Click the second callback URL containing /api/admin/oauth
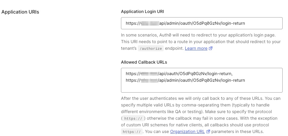The width and height of the screenshot is (288, 136). tap(185, 80)
